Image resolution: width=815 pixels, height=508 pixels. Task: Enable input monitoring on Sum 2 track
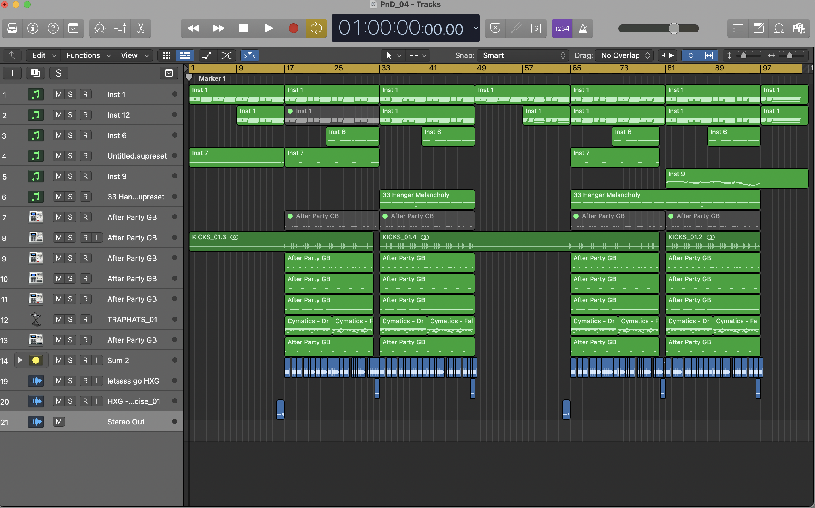97,360
